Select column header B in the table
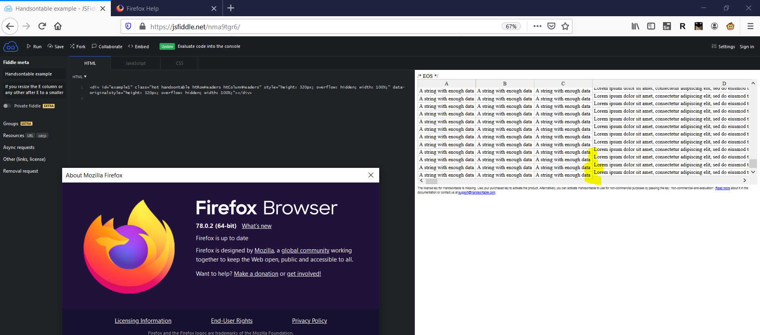The height and width of the screenshot is (335, 760). point(505,83)
